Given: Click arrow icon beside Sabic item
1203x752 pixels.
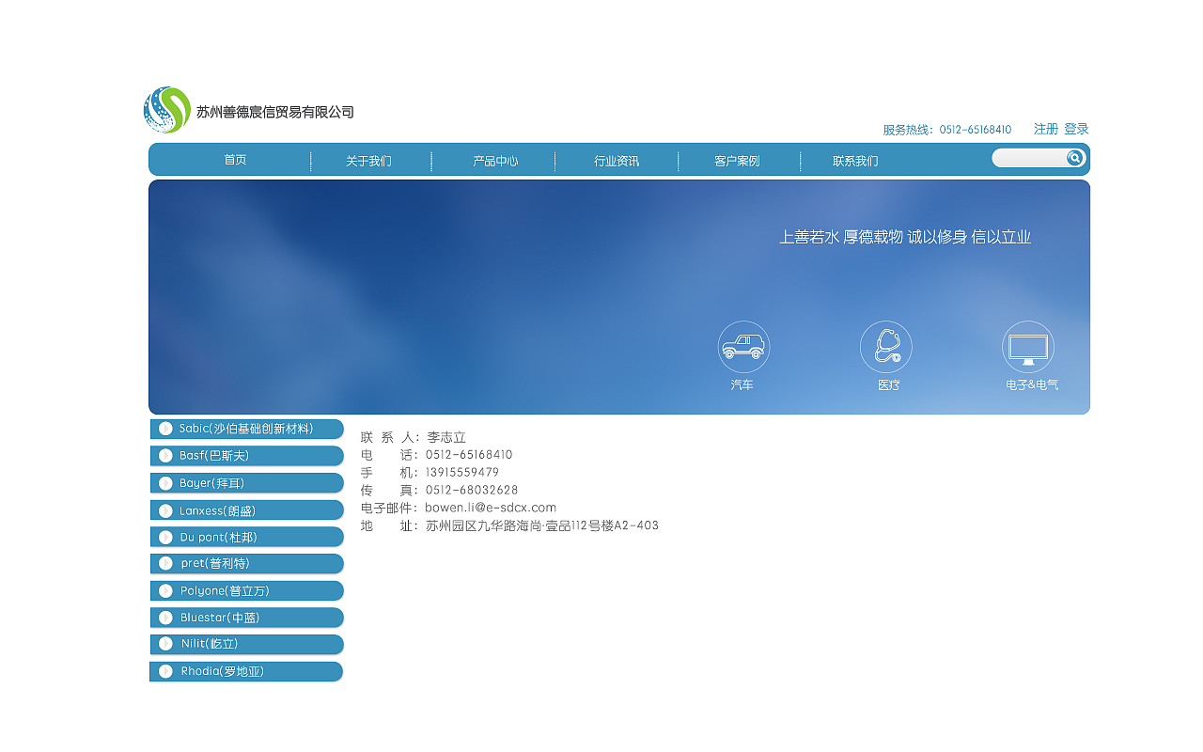Looking at the screenshot, I should 166,429.
